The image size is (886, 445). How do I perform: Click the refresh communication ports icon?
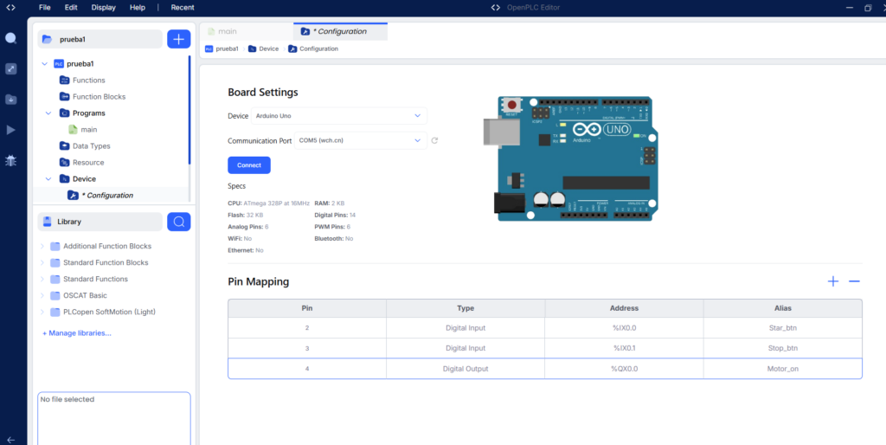(x=434, y=141)
